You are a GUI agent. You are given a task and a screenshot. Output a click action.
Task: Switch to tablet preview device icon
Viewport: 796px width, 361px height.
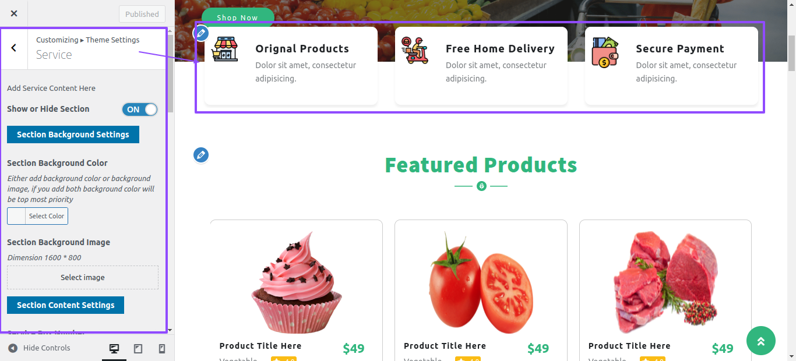coord(138,348)
